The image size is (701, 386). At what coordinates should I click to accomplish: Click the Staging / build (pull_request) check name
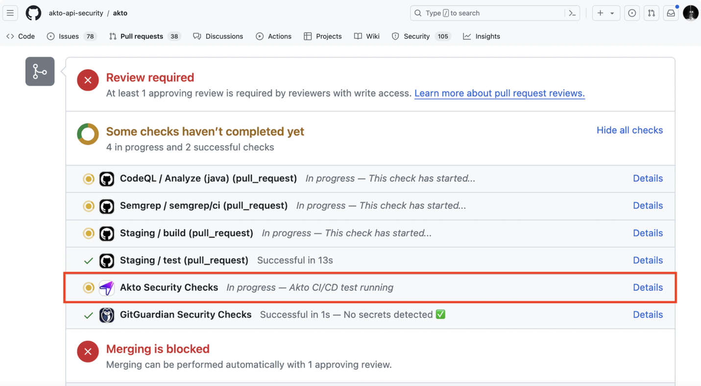point(187,233)
